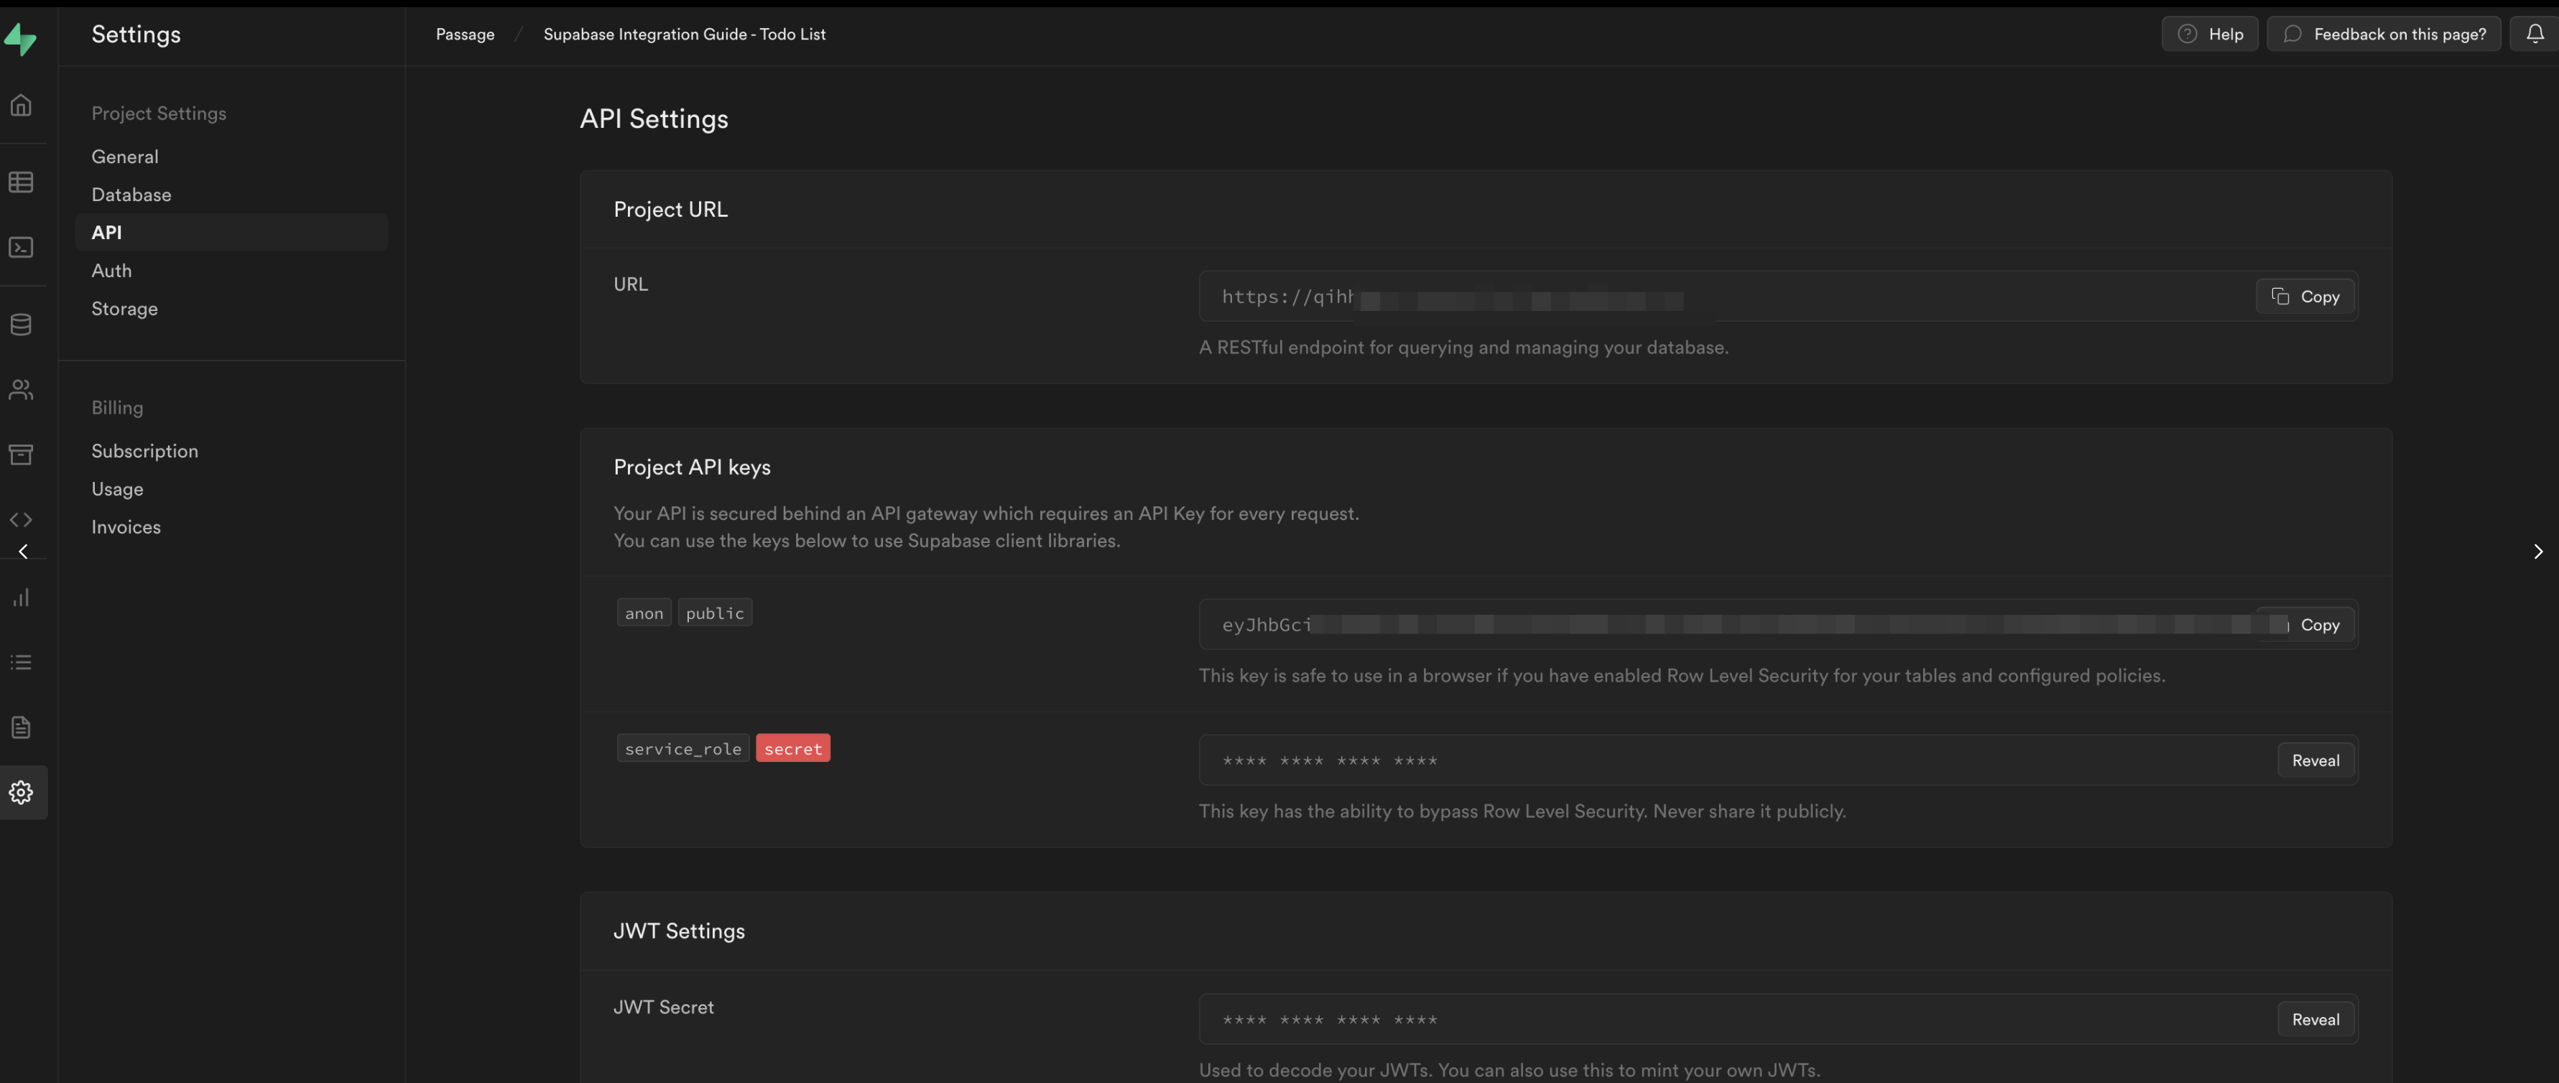
Task: Click the anon tag label
Action: (644, 613)
